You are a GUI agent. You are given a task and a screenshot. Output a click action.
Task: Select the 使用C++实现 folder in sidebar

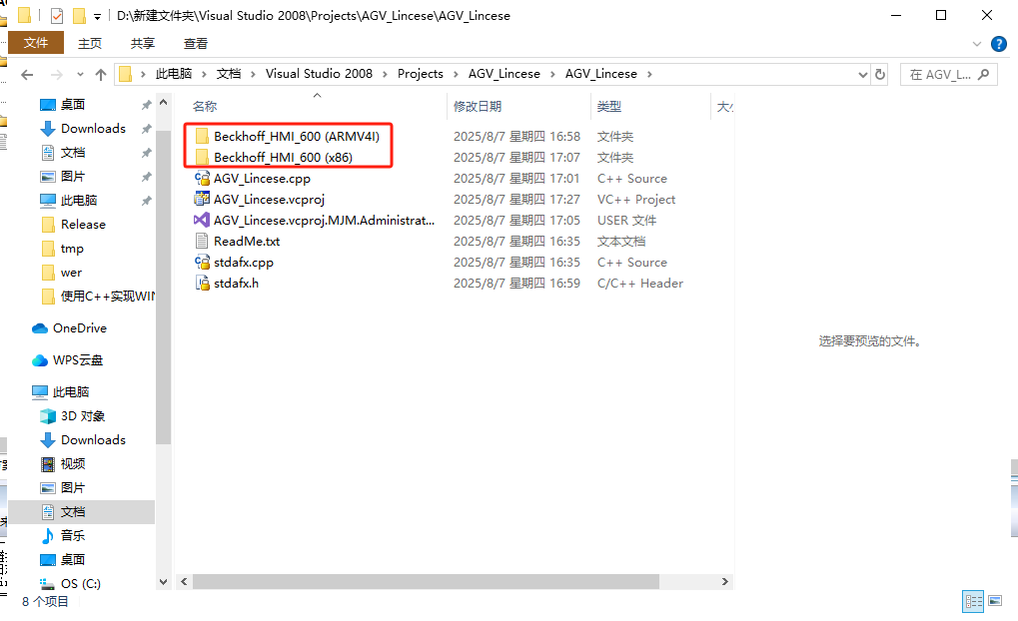coord(97,297)
